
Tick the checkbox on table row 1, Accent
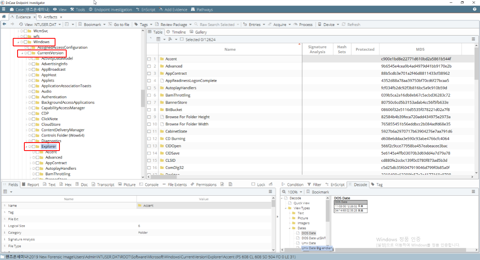[x=149, y=59]
